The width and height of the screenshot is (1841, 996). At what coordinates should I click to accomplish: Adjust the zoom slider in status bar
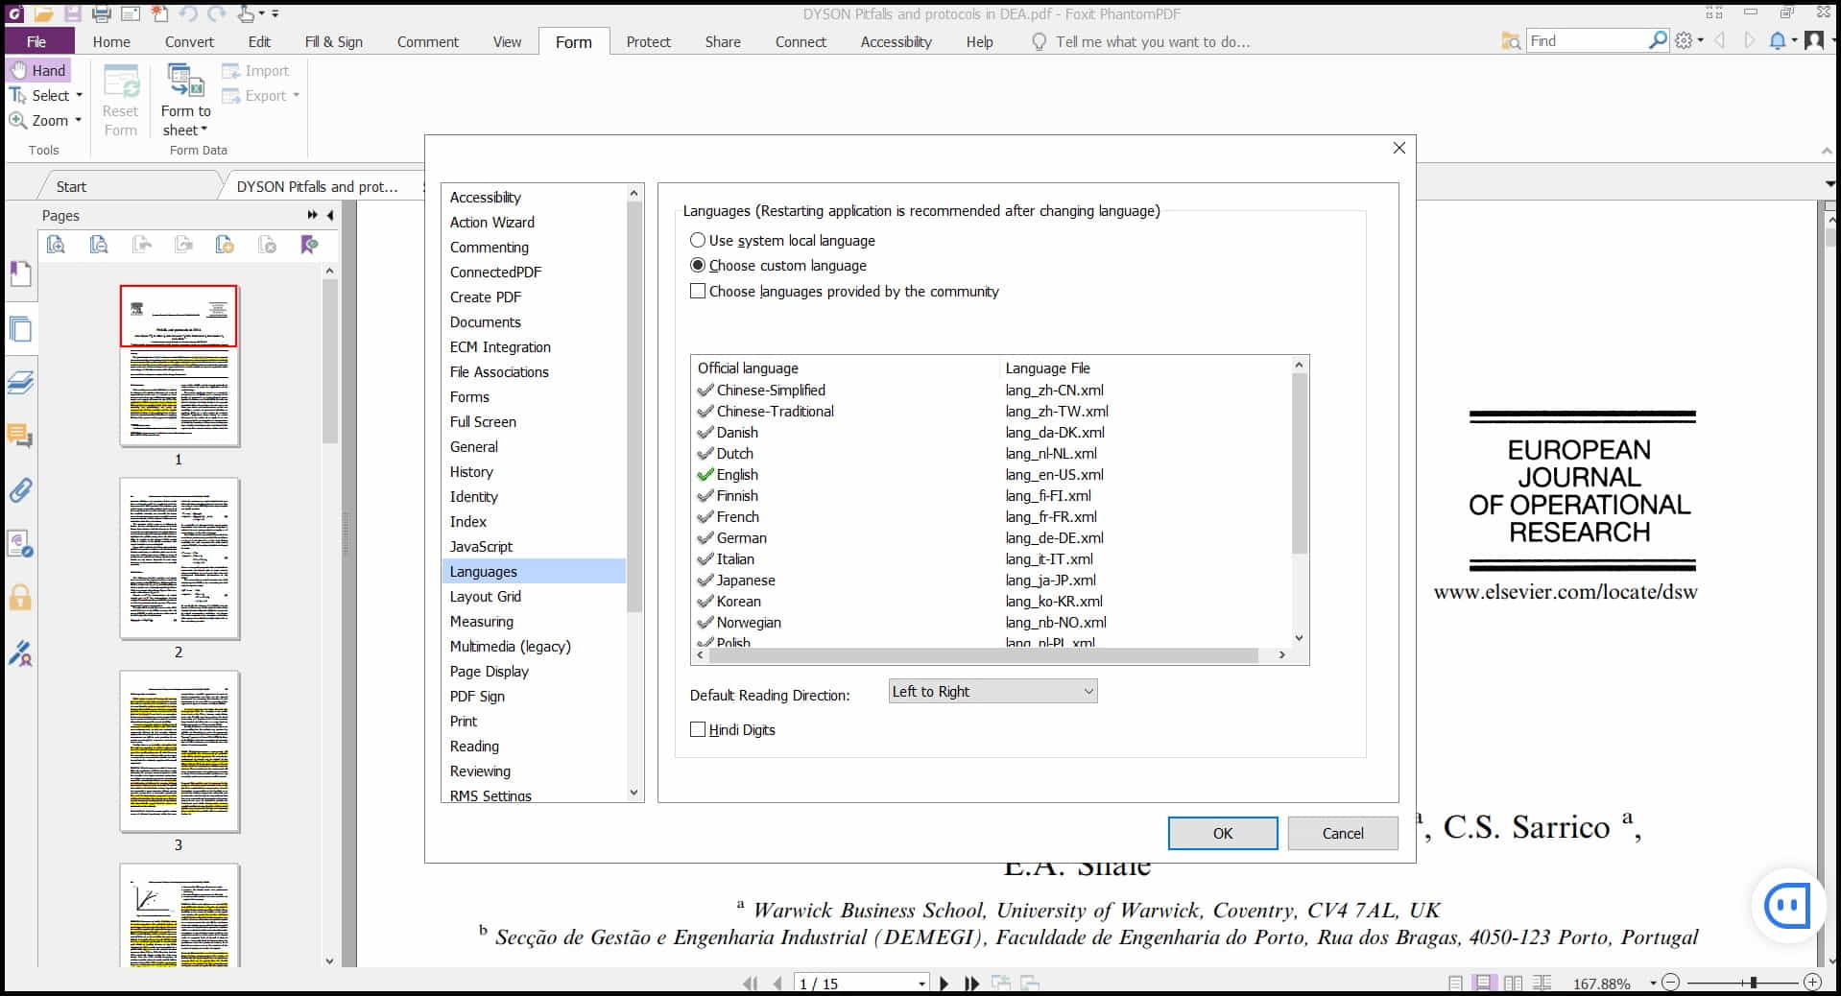tap(1753, 983)
